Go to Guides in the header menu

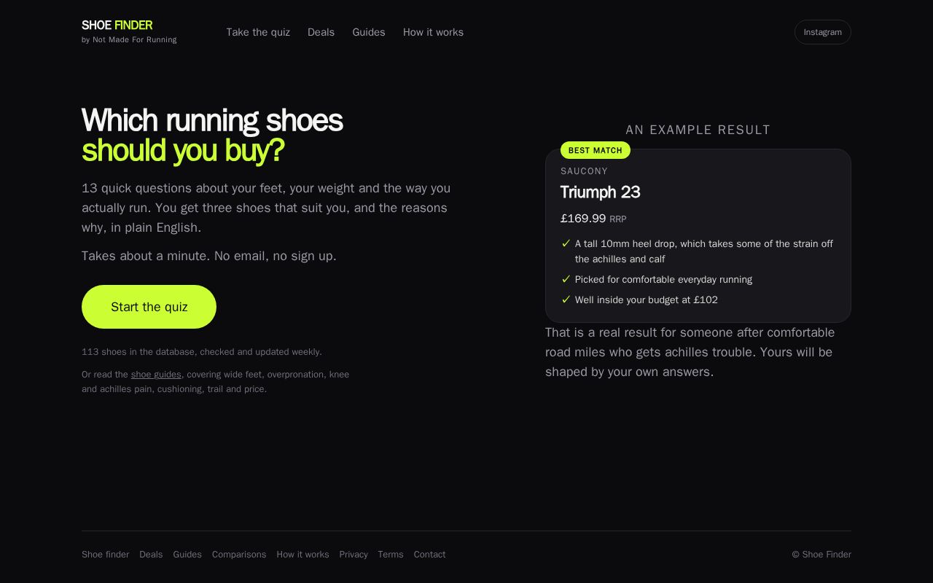click(x=369, y=32)
